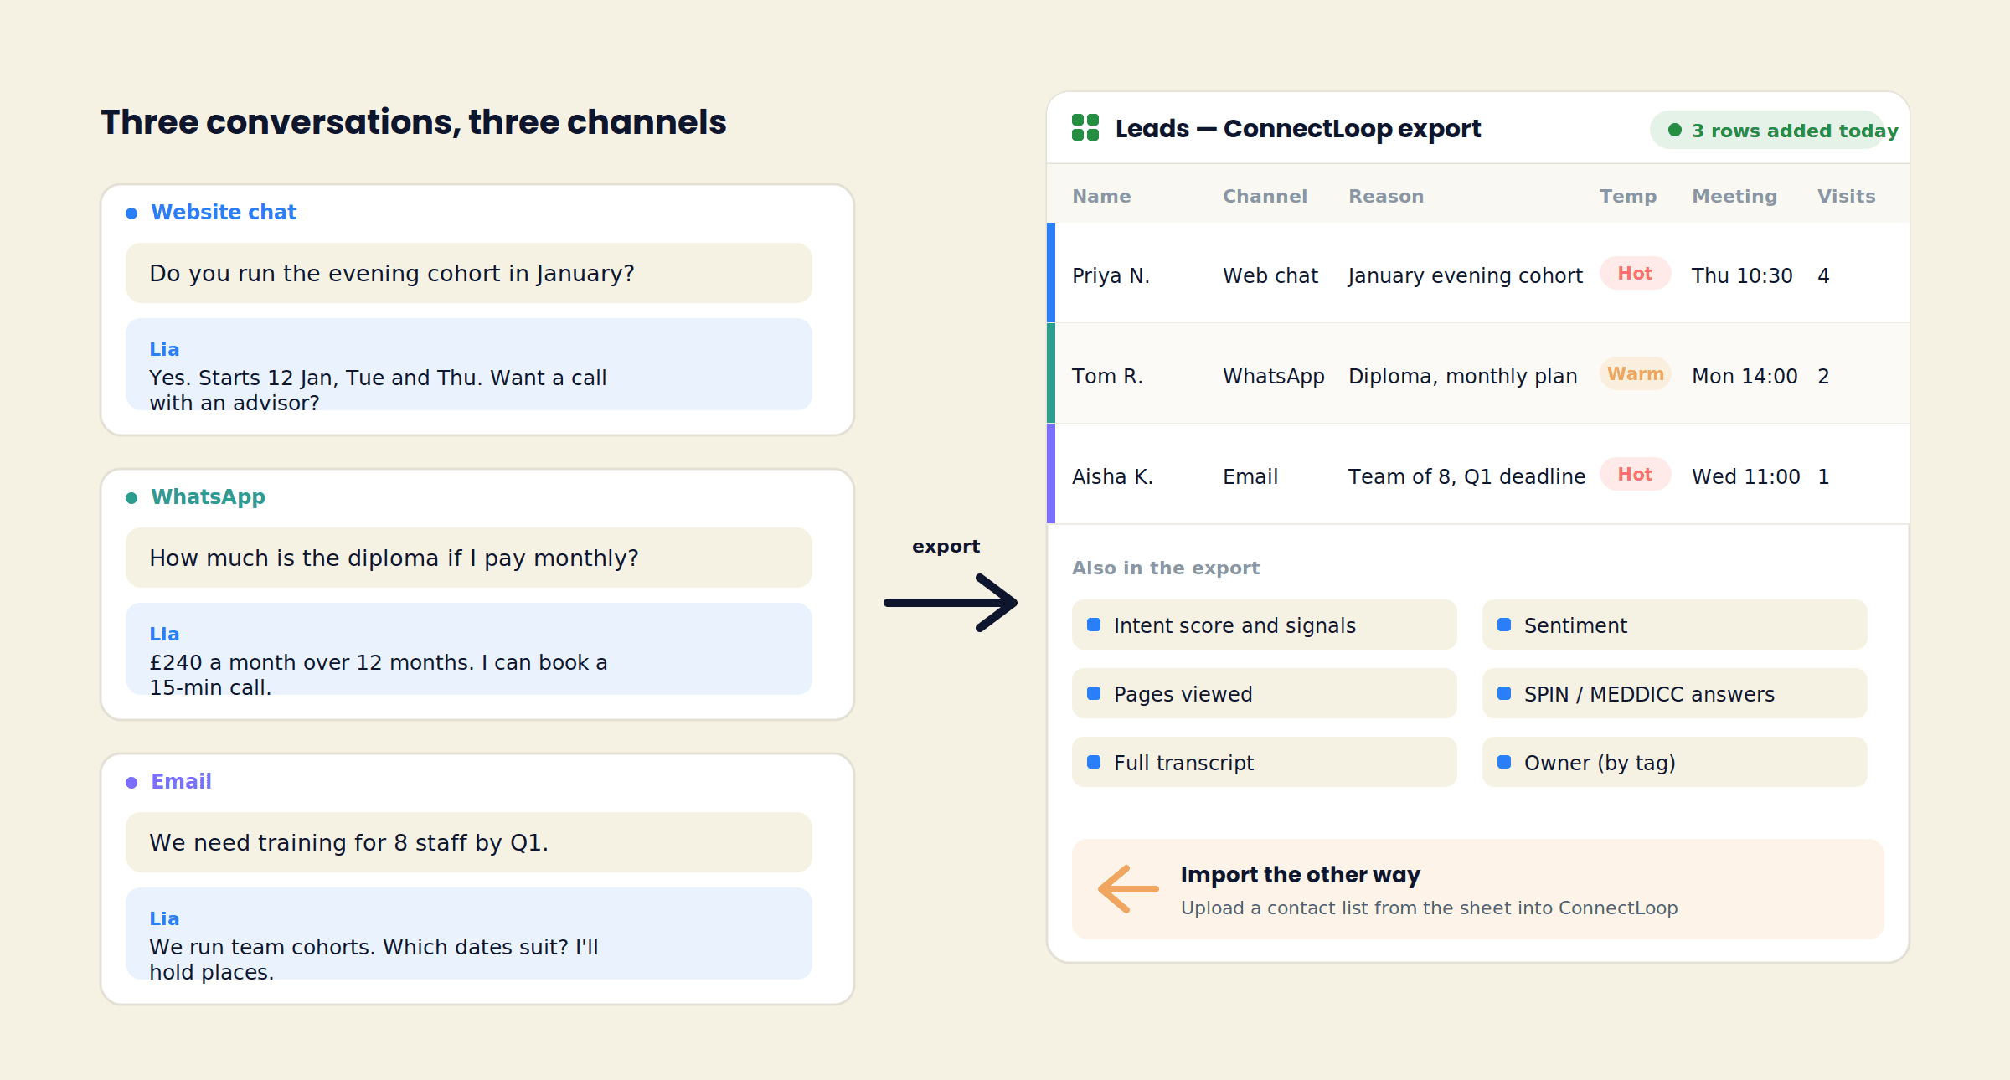Click the WhatsApp conversation card heading

pos(208,496)
